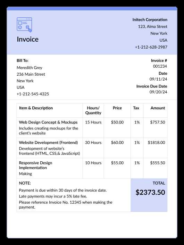The image size is (184, 245).
Task: Click the tax "1%" in the Responsive Design row
Action: tap(137, 163)
